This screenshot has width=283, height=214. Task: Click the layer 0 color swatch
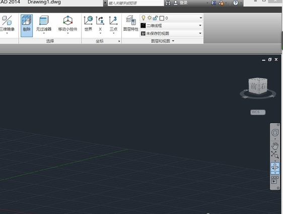[x=162, y=18]
